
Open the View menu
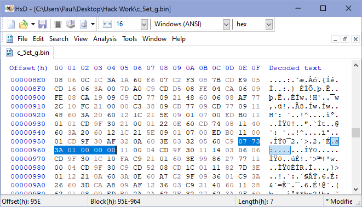point(81,39)
